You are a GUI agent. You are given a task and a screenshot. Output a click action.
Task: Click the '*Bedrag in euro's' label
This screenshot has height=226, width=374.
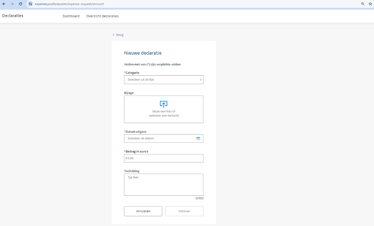point(136,151)
